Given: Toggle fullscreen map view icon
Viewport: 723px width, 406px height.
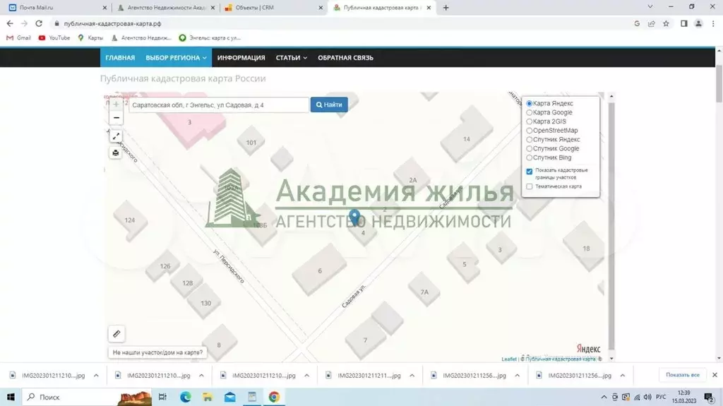Looking at the screenshot, I should tap(116, 136).
